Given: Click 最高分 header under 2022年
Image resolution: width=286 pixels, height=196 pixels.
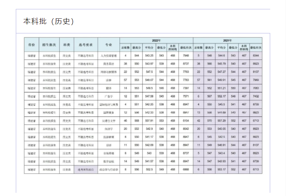Looking at the screenshot, I should (x=137, y=47).
